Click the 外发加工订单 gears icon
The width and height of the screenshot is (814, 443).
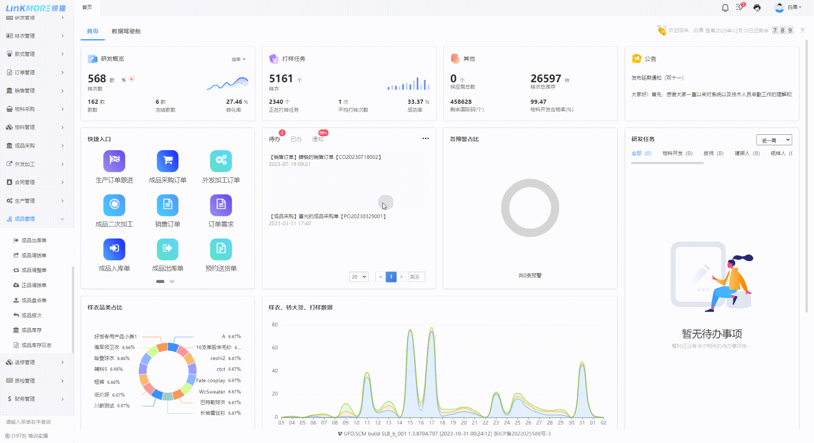pyautogui.click(x=221, y=161)
